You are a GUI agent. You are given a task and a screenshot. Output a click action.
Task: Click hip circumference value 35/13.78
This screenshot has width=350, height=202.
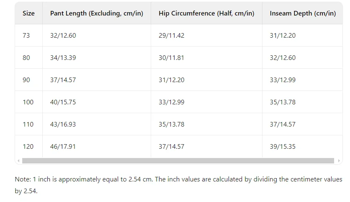click(x=171, y=124)
